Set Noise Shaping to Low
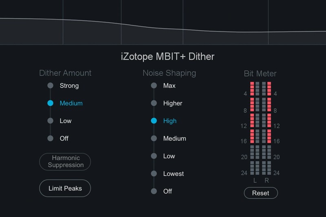This screenshot has height=217, width=326. [x=154, y=156]
